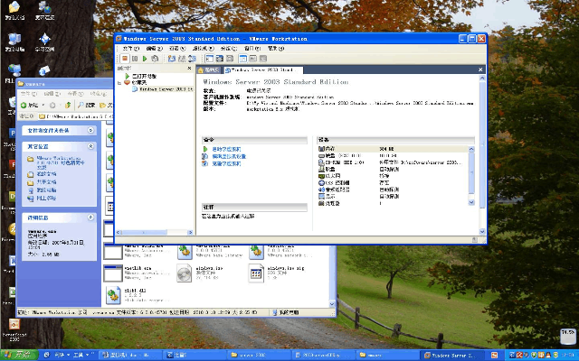Viewport: 579px width, 361px height.
Task: Collapse the Details panel in Explorer
Action: (x=90, y=218)
